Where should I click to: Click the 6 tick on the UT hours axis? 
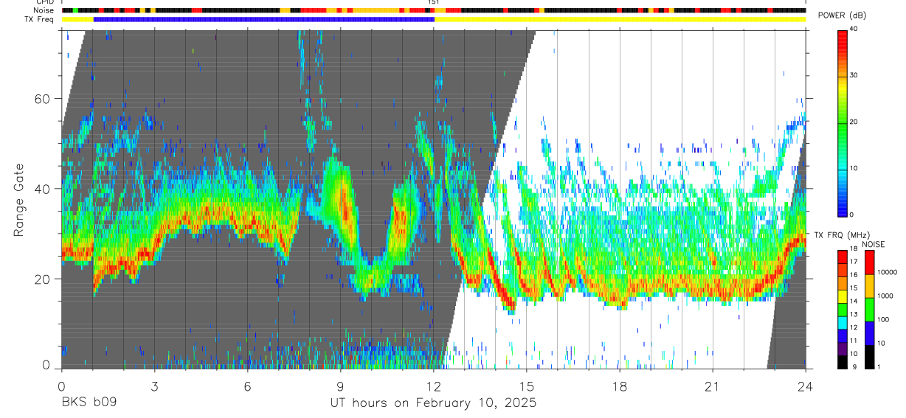pos(247,386)
